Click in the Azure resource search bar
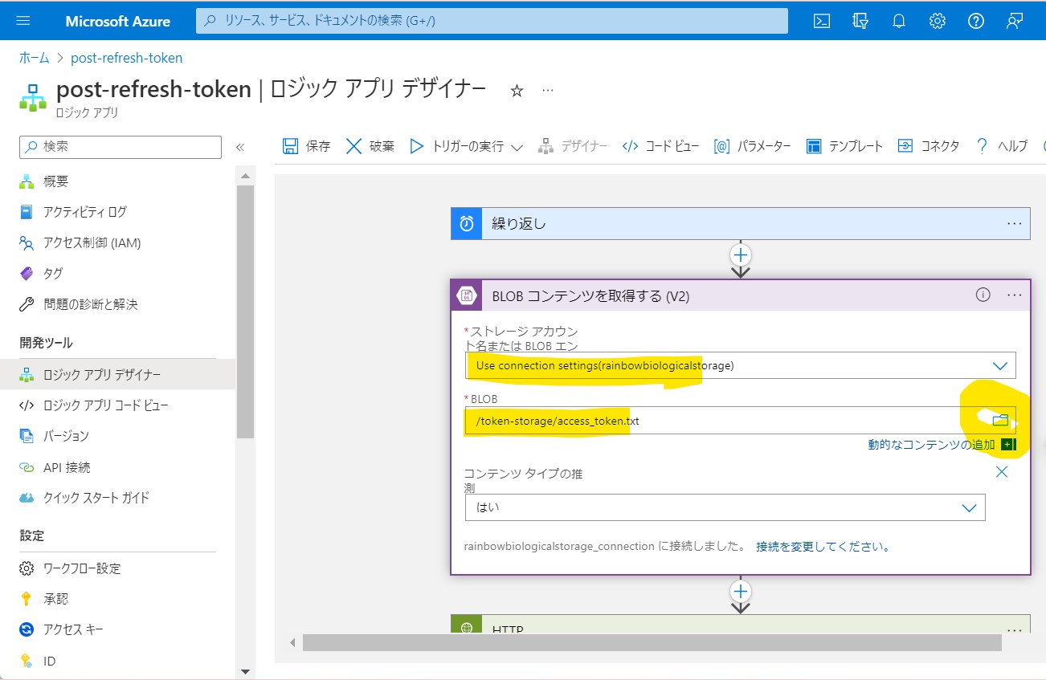 pyautogui.click(x=492, y=21)
